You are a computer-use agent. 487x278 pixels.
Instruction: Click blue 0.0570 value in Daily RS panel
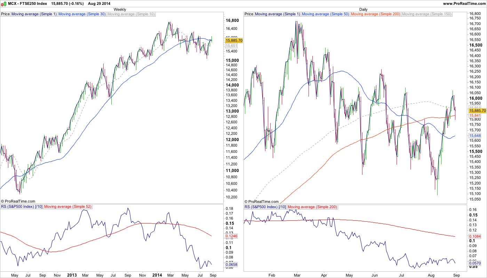click(x=475, y=263)
